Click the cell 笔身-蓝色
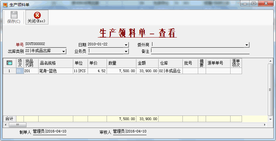This screenshot has width=276, height=141. pos(56,71)
